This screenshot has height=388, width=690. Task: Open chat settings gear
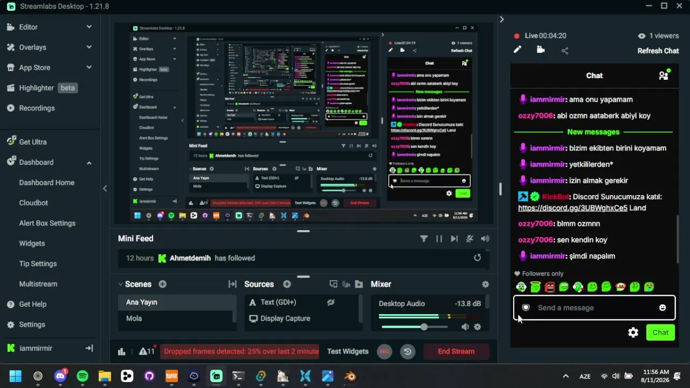(x=633, y=332)
